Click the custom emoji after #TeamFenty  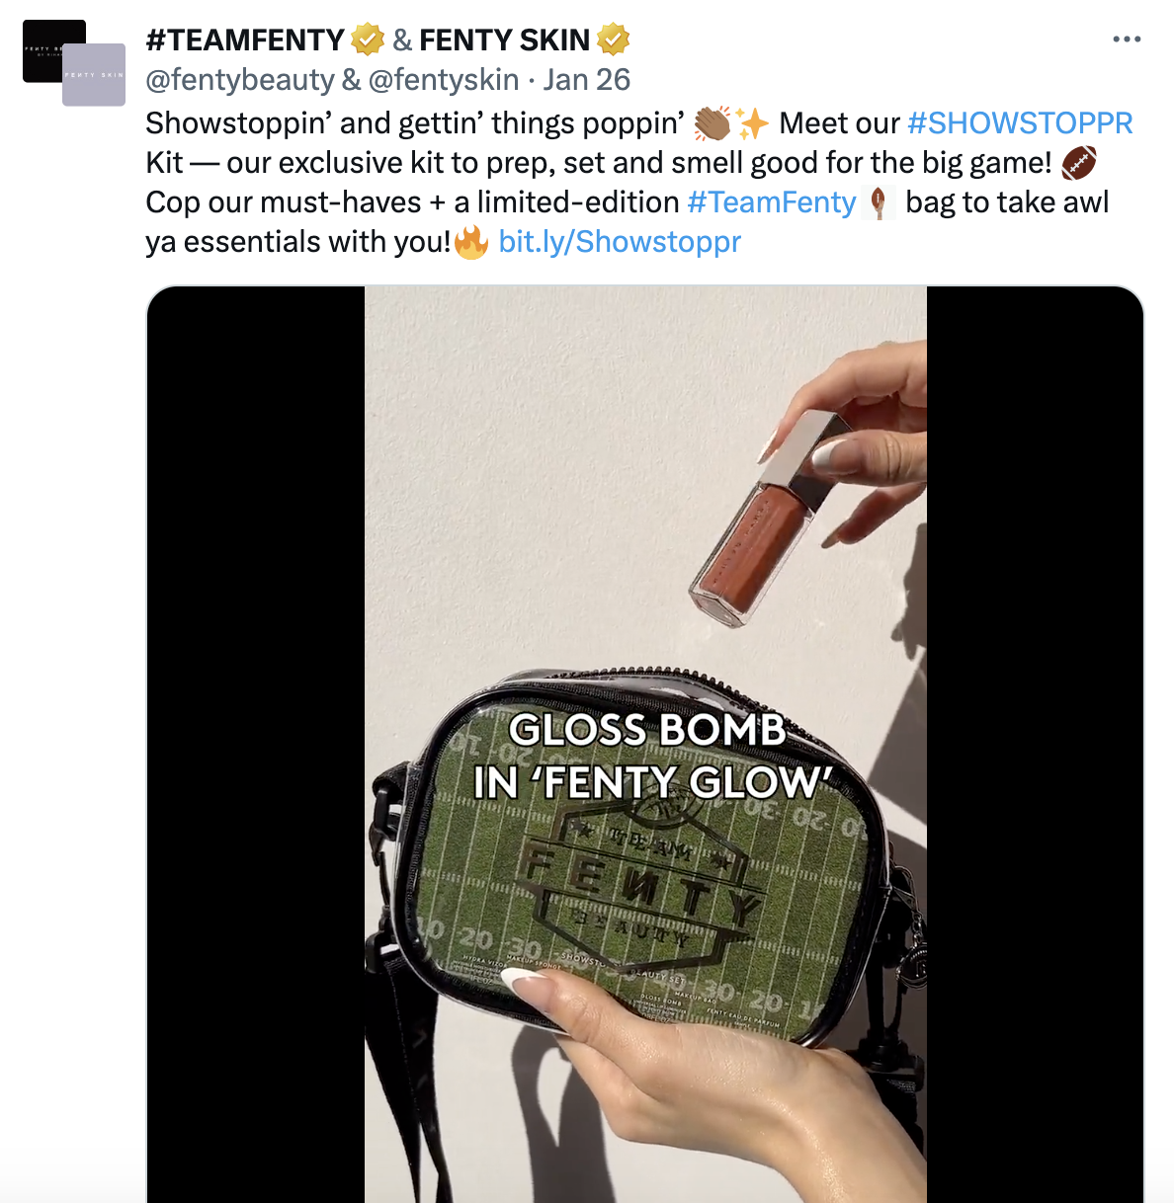click(x=879, y=202)
